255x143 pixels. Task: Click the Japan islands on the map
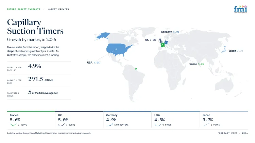[x=224, y=49]
